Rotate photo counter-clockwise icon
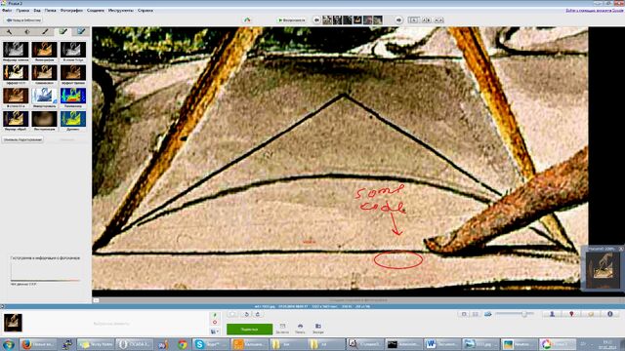The image size is (625, 351). click(246, 314)
